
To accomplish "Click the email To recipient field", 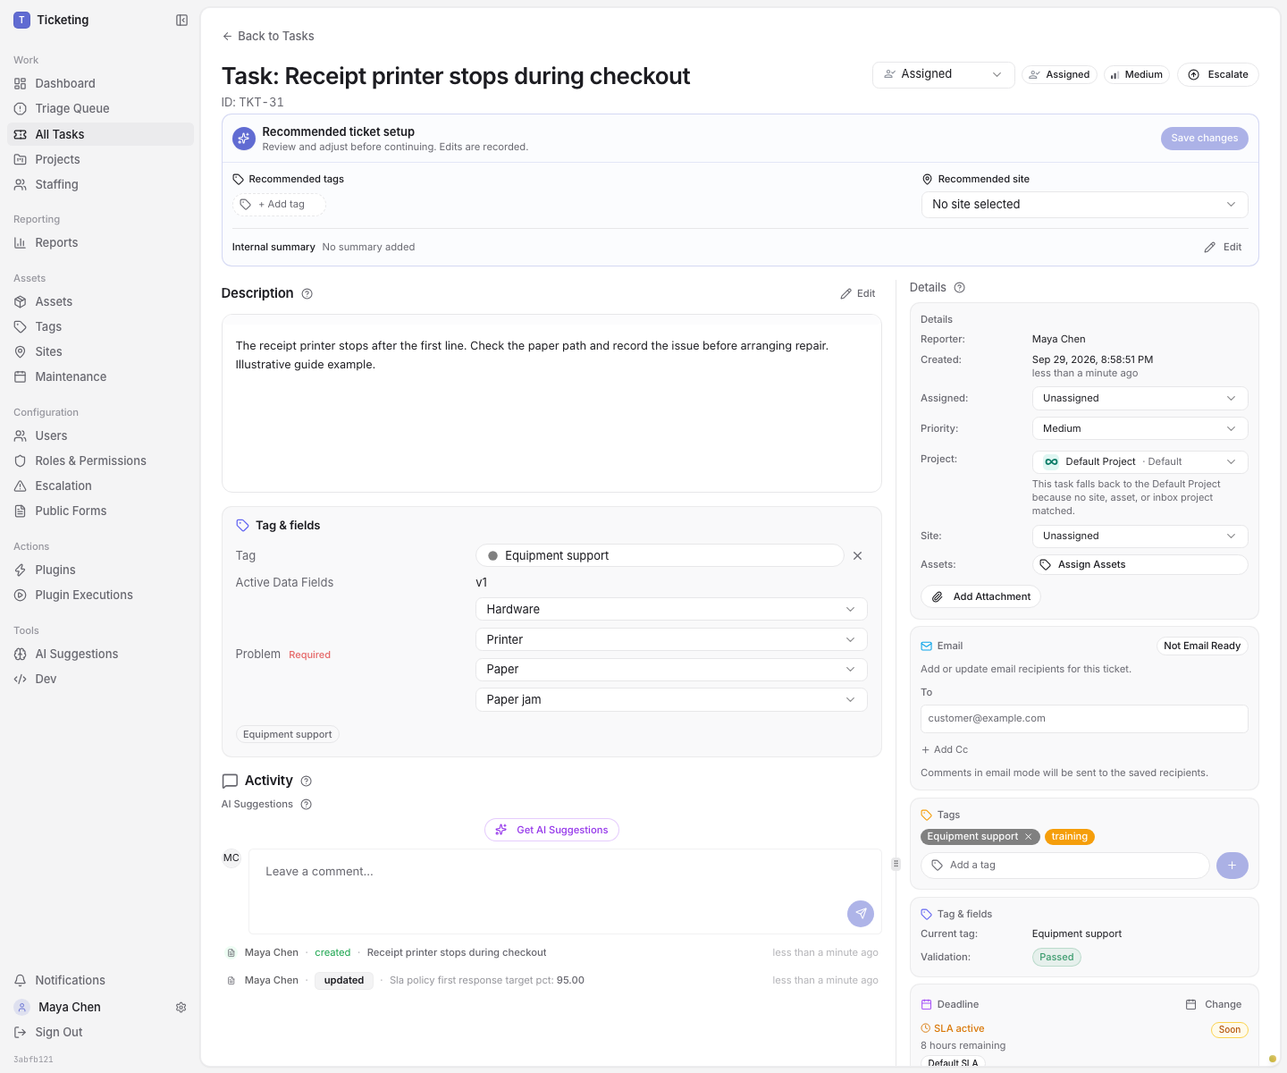I will 1084,718.
